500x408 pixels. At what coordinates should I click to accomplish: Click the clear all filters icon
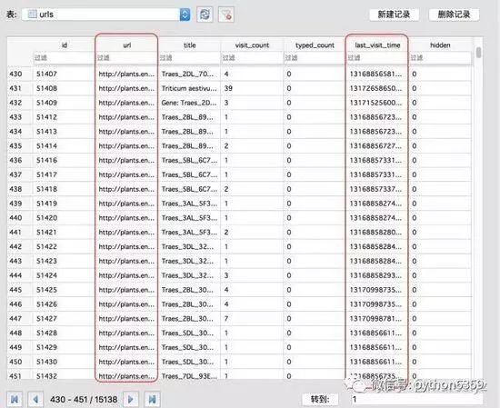pos(226,15)
